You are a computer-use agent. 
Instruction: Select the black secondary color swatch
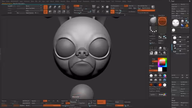click(165, 69)
